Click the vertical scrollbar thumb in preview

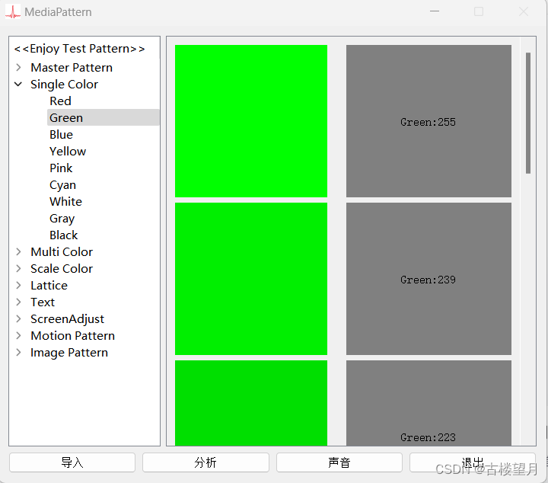tap(527, 113)
